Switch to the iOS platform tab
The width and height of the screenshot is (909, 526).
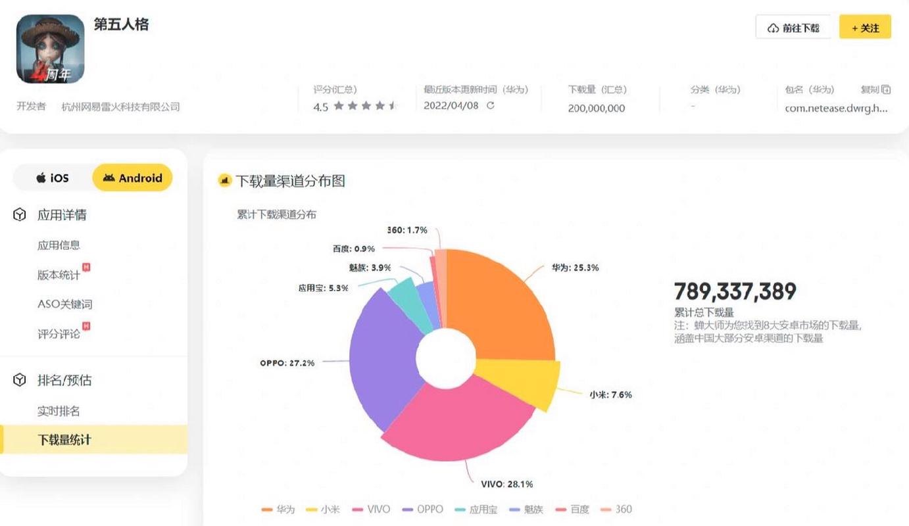click(53, 178)
